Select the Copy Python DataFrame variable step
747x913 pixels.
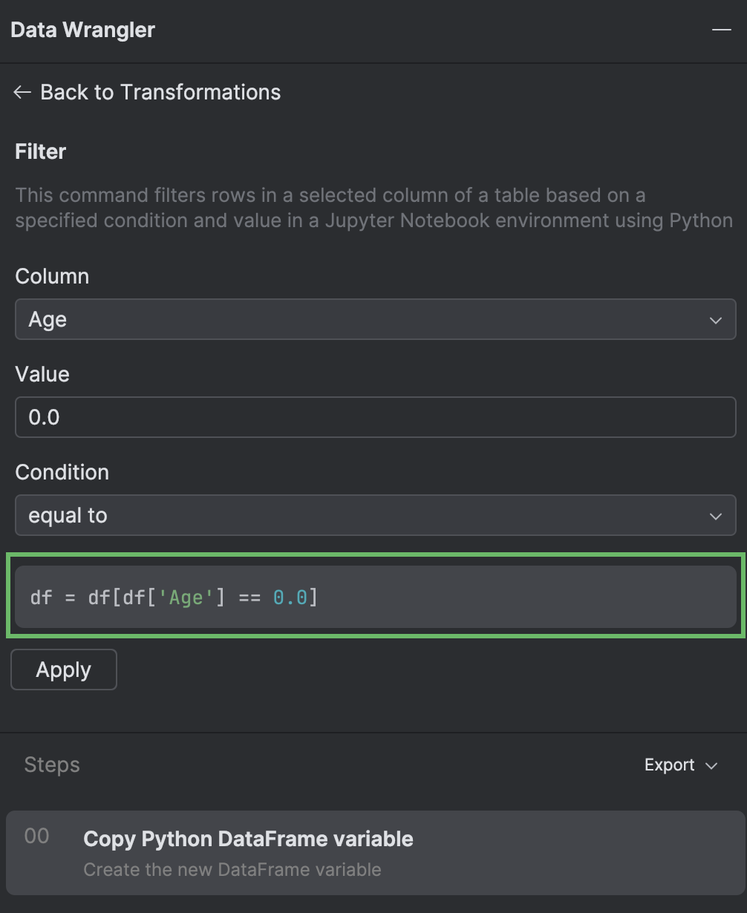[249, 839]
